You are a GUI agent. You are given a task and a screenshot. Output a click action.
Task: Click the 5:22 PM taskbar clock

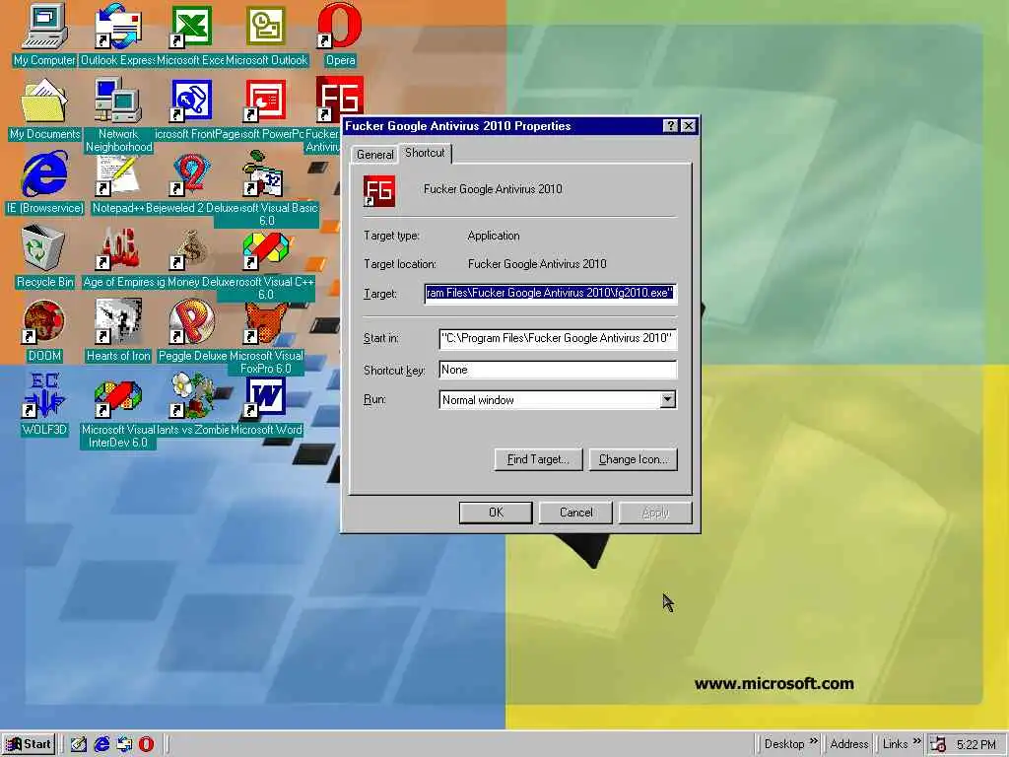975,744
